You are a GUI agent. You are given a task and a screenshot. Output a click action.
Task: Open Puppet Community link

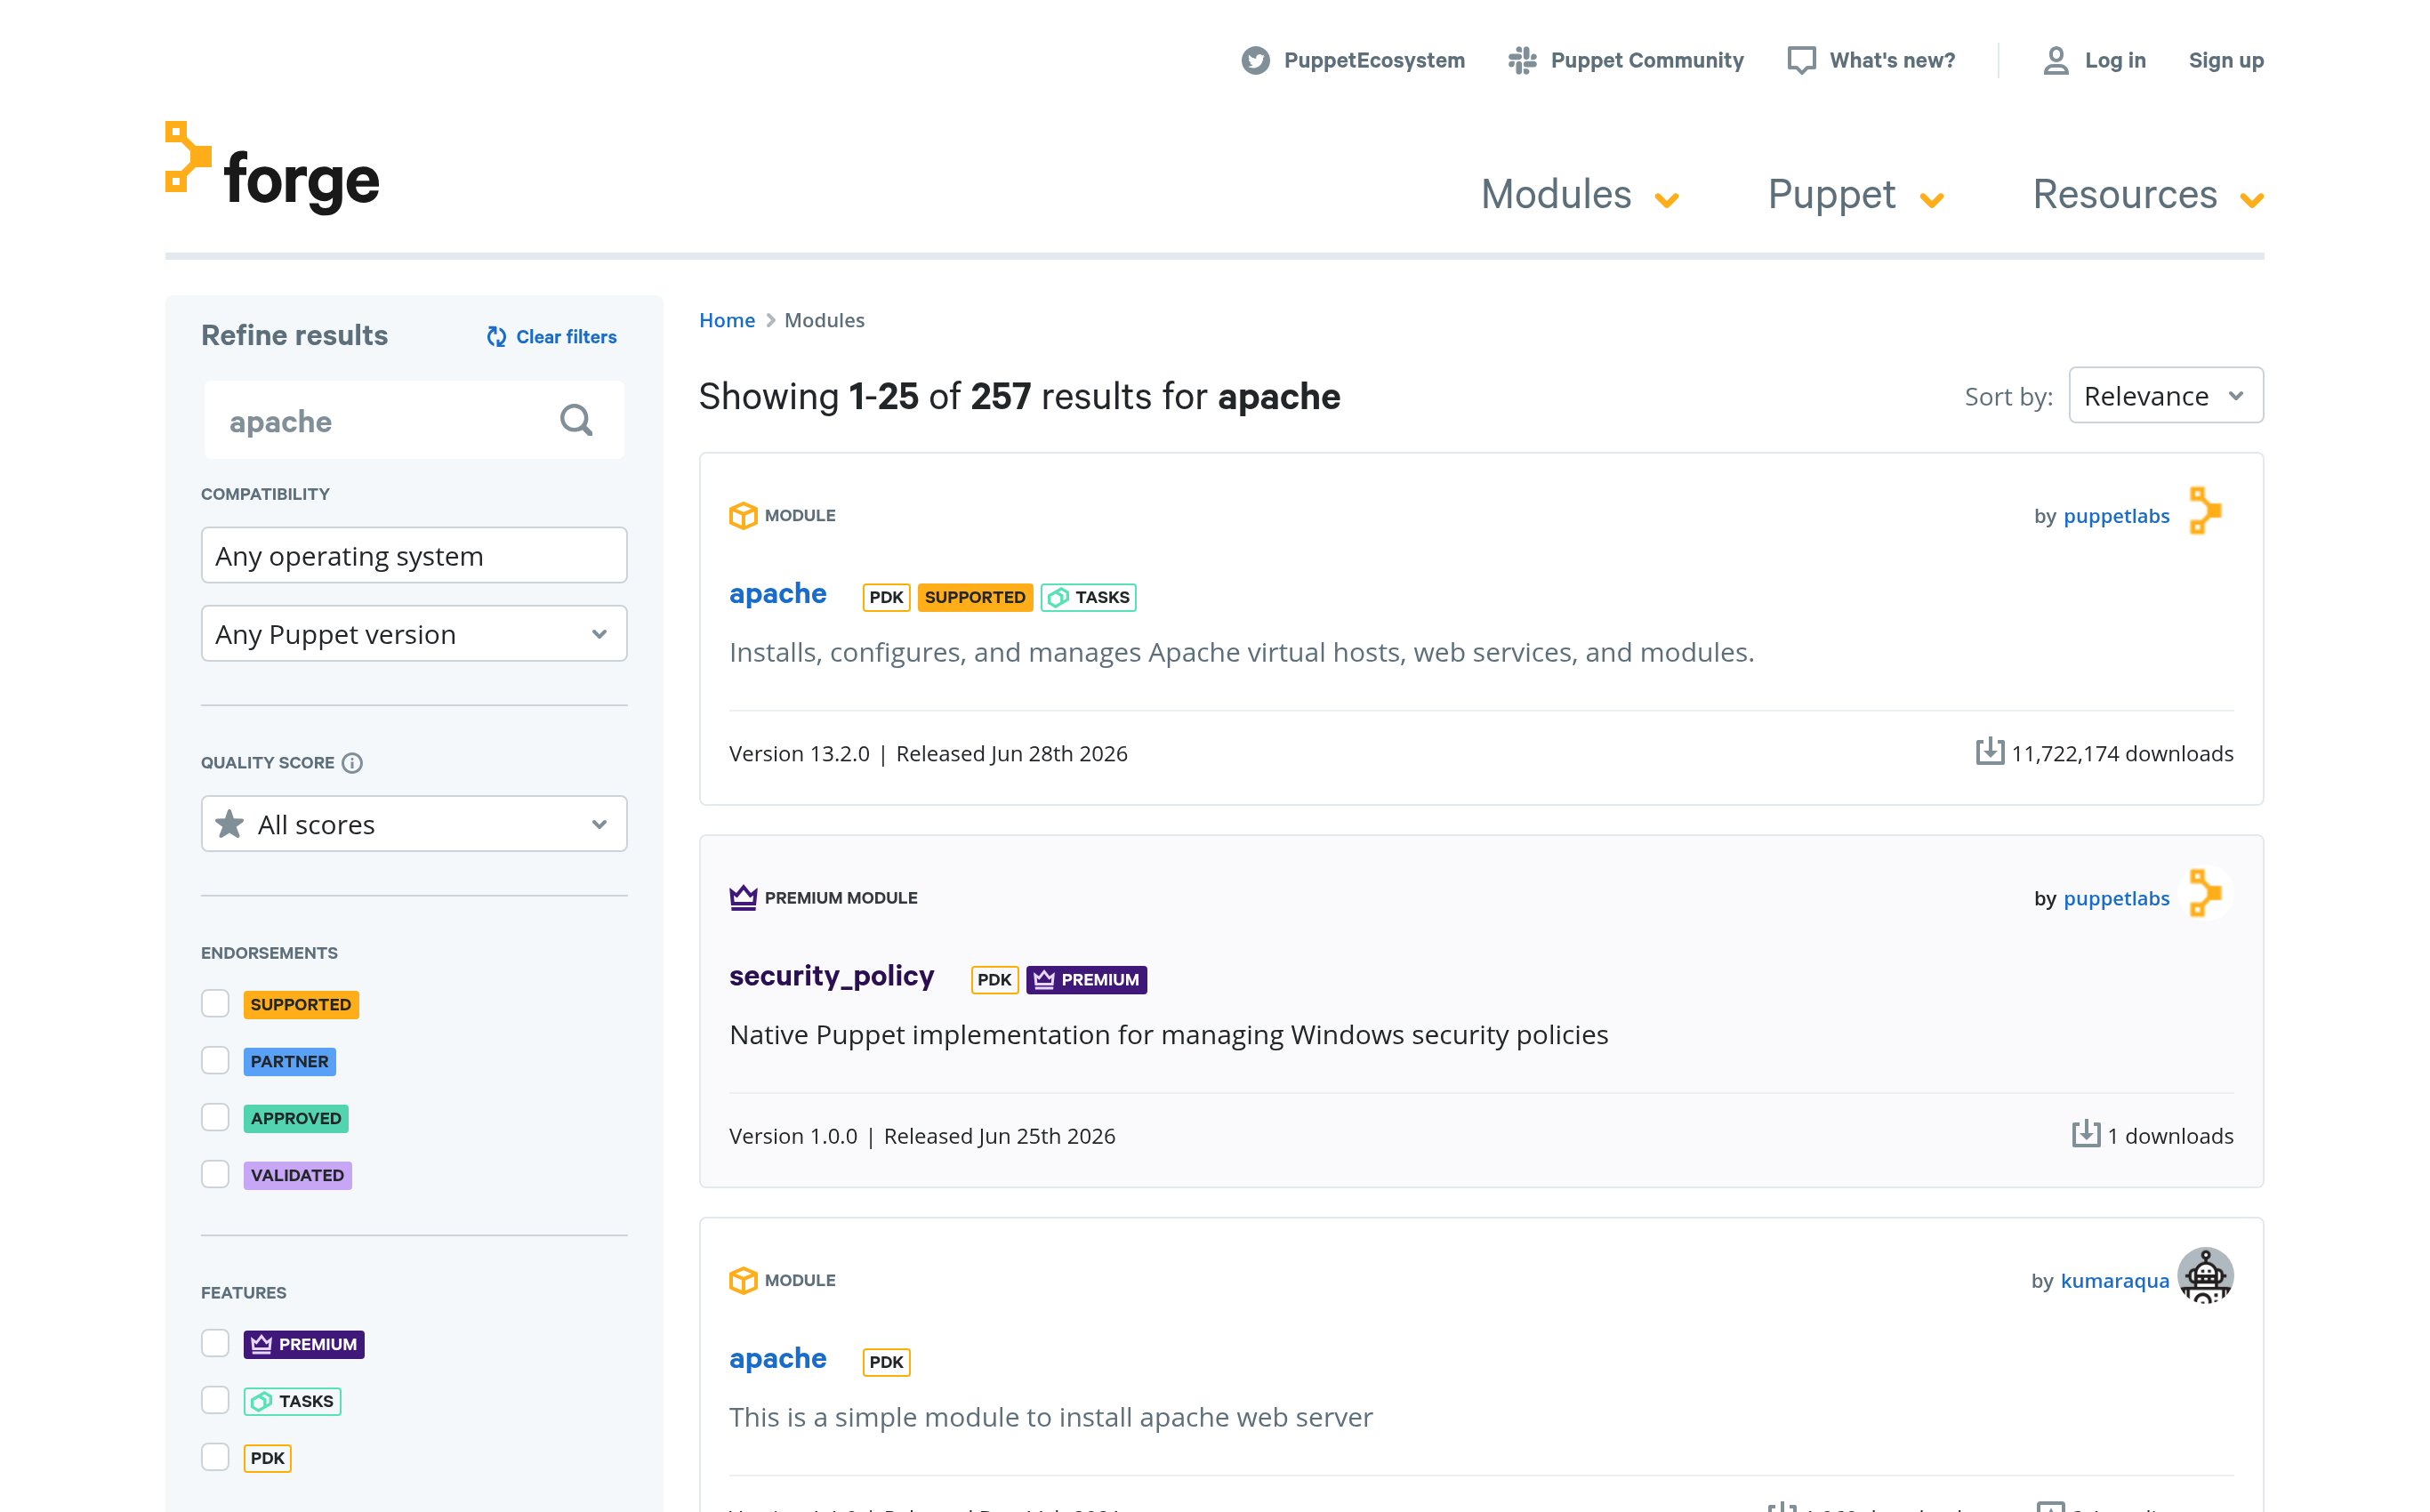point(1647,61)
